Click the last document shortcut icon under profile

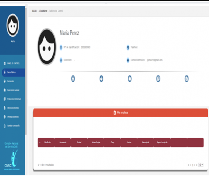(x=187, y=78)
